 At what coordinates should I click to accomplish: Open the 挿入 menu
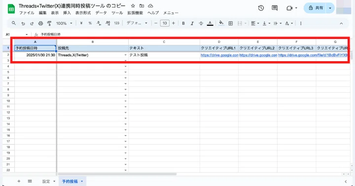point(67,13)
